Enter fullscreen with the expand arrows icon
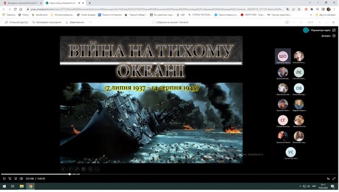This screenshot has height=192, width=339. point(334,179)
